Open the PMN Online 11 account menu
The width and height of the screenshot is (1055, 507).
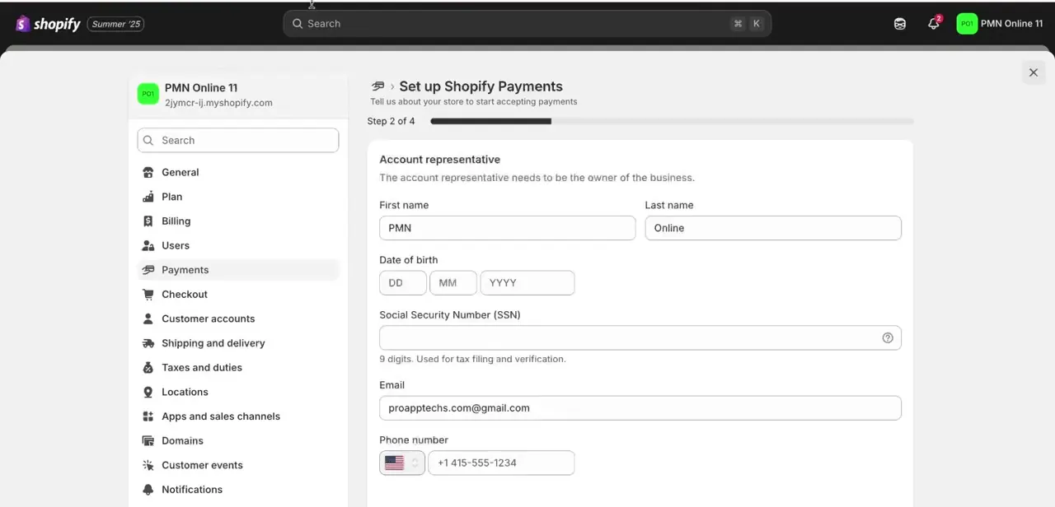point(1000,24)
